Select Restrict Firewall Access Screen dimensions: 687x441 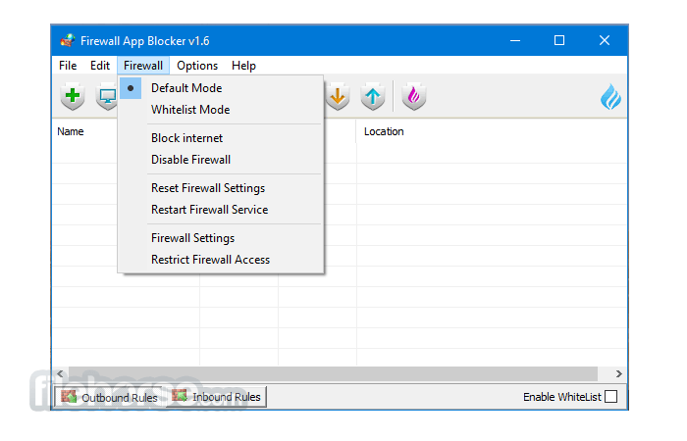tap(221, 259)
